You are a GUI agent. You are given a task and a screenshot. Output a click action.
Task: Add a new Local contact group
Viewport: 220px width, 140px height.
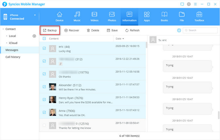pyautogui.click(x=34, y=36)
